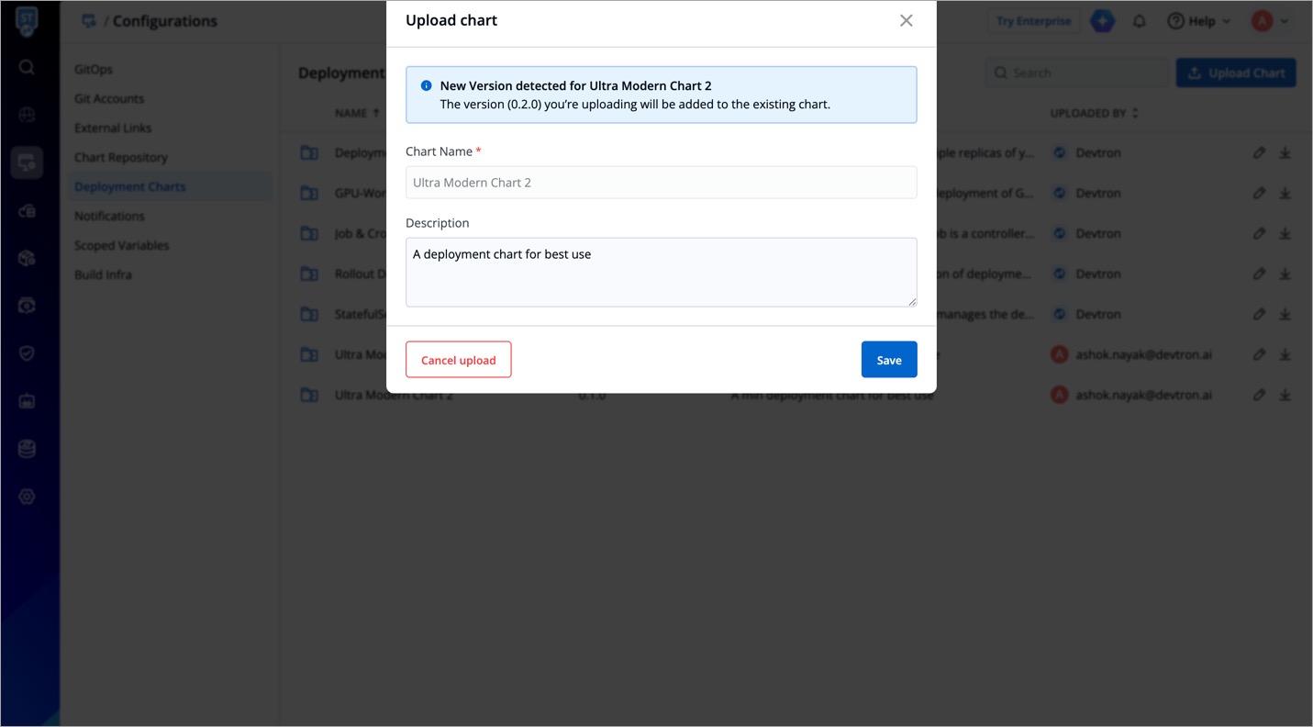The height and width of the screenshot is (727, 1313).
Task: Click the Description text area
Action: (x=661, y=272)
